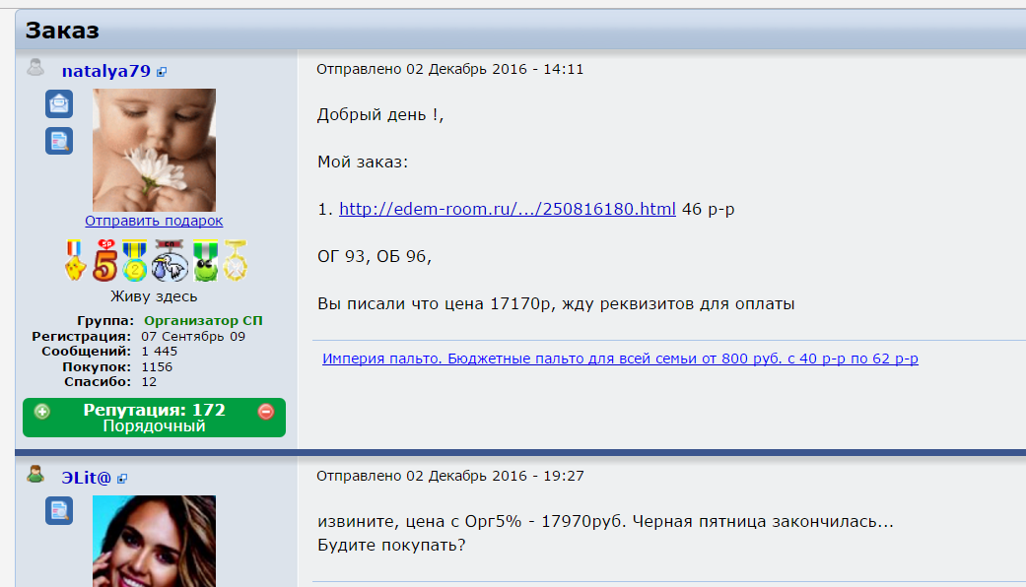1026x587 pixels.
Task: Click popup icon next to ЭLit@
Action: coord(122,479)
